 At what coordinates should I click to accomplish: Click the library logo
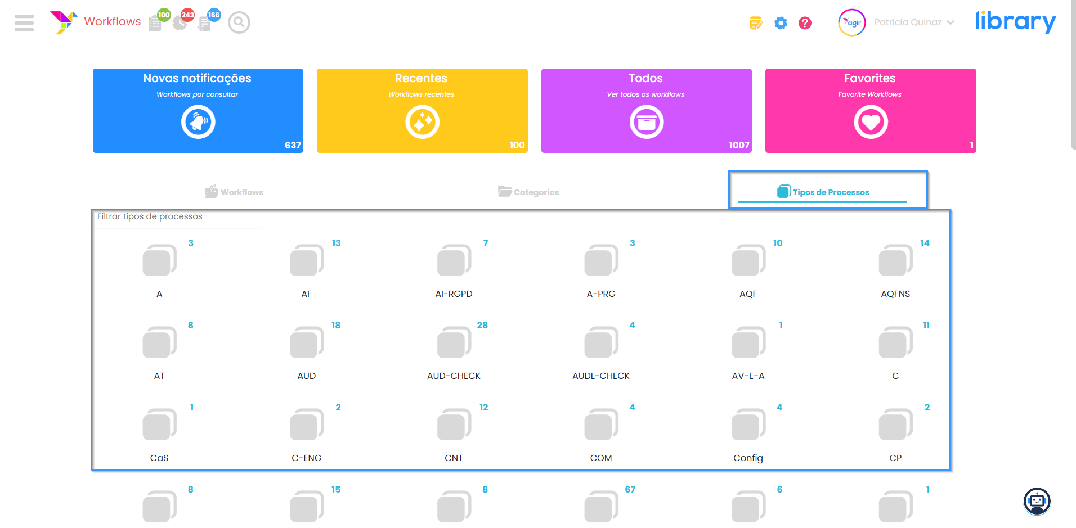tap(1015, 21)
